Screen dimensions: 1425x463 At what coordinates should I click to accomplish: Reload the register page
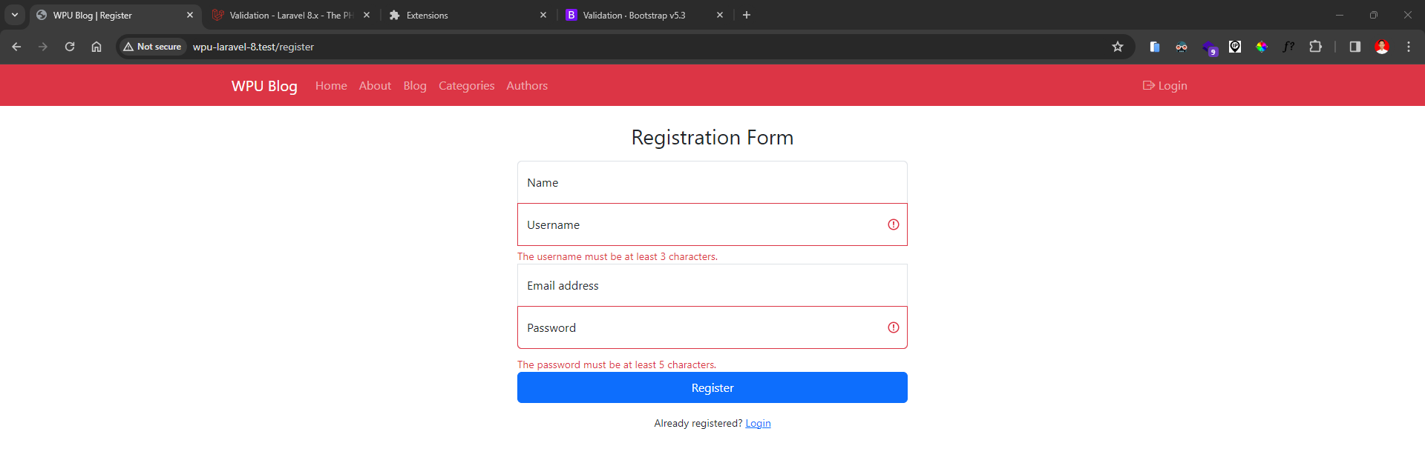(70, 47)
